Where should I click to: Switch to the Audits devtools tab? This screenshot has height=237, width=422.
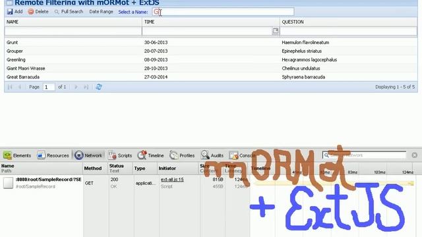212,155
